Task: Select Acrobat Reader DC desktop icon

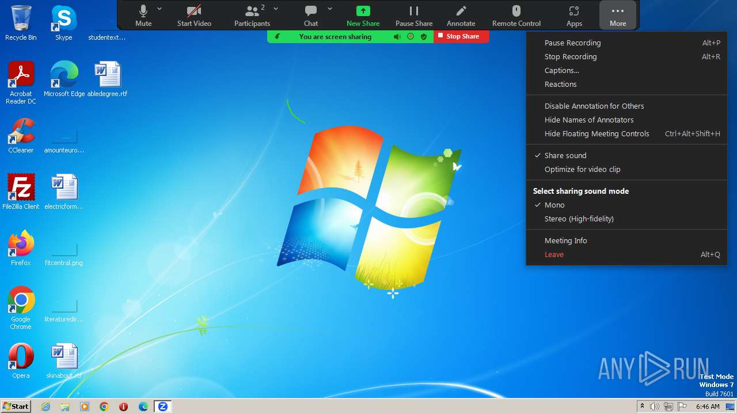Action: click(21, 83)
